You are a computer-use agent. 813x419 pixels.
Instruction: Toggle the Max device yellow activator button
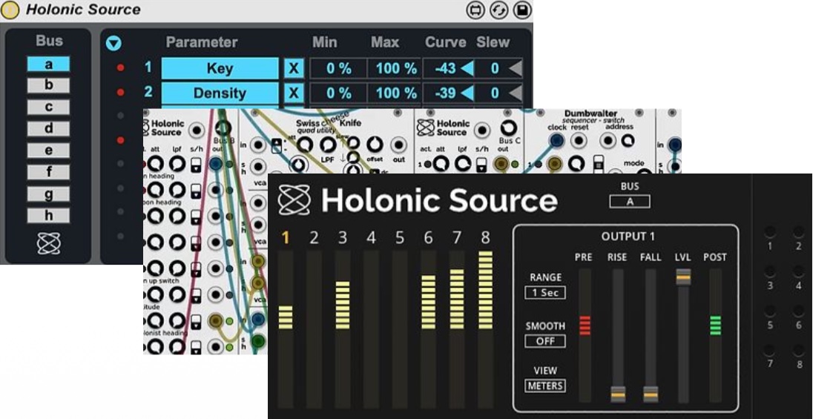click(x=10, y=10)
